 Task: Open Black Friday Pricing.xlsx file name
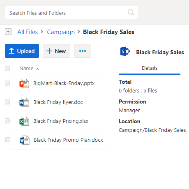tap(61, 121)
